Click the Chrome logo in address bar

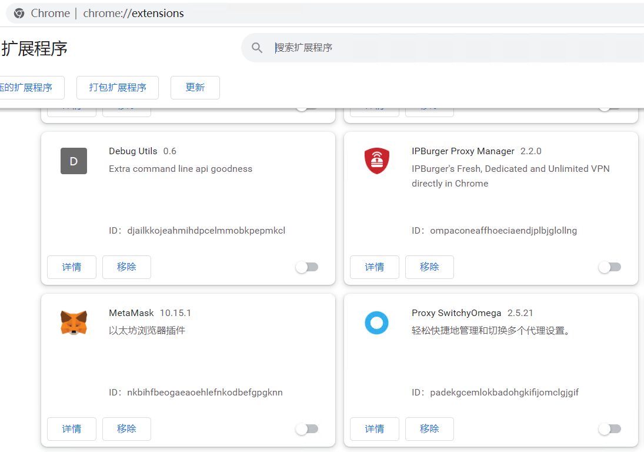click(x=19, y=14)
